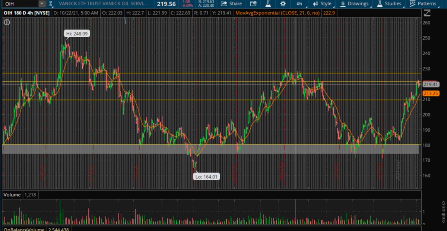Open the Drawings menu
447x231 pixels.
click(x=354, y=4)
